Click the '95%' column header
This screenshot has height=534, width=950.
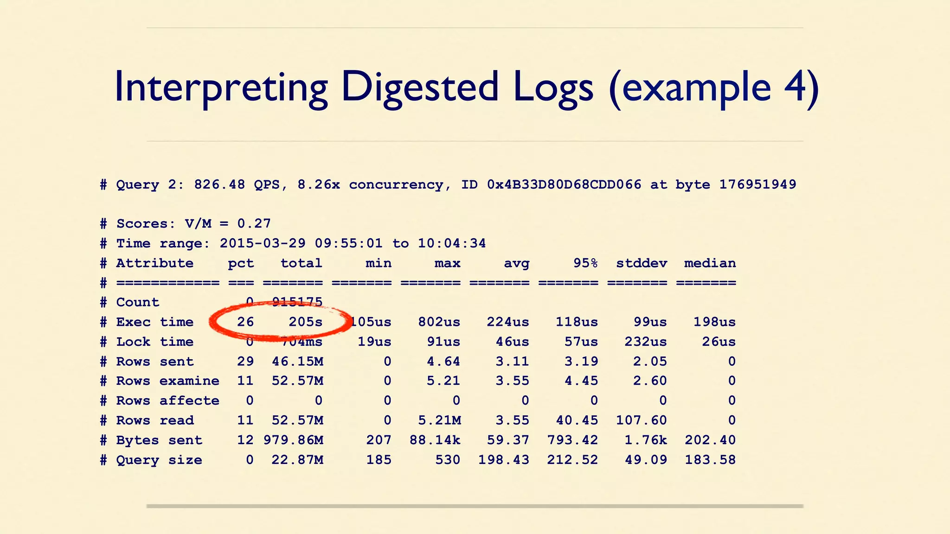tap(585, 263)
